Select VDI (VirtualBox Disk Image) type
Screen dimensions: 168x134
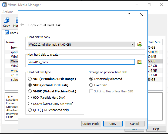52,79
